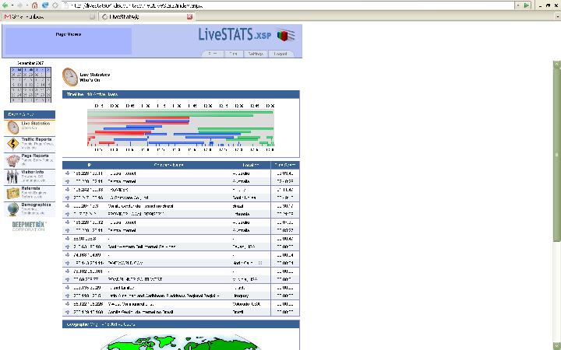Close the LiveStats tab with red X
The width and height of the screenshot is (561, 350).
click(x=189, y=17)
